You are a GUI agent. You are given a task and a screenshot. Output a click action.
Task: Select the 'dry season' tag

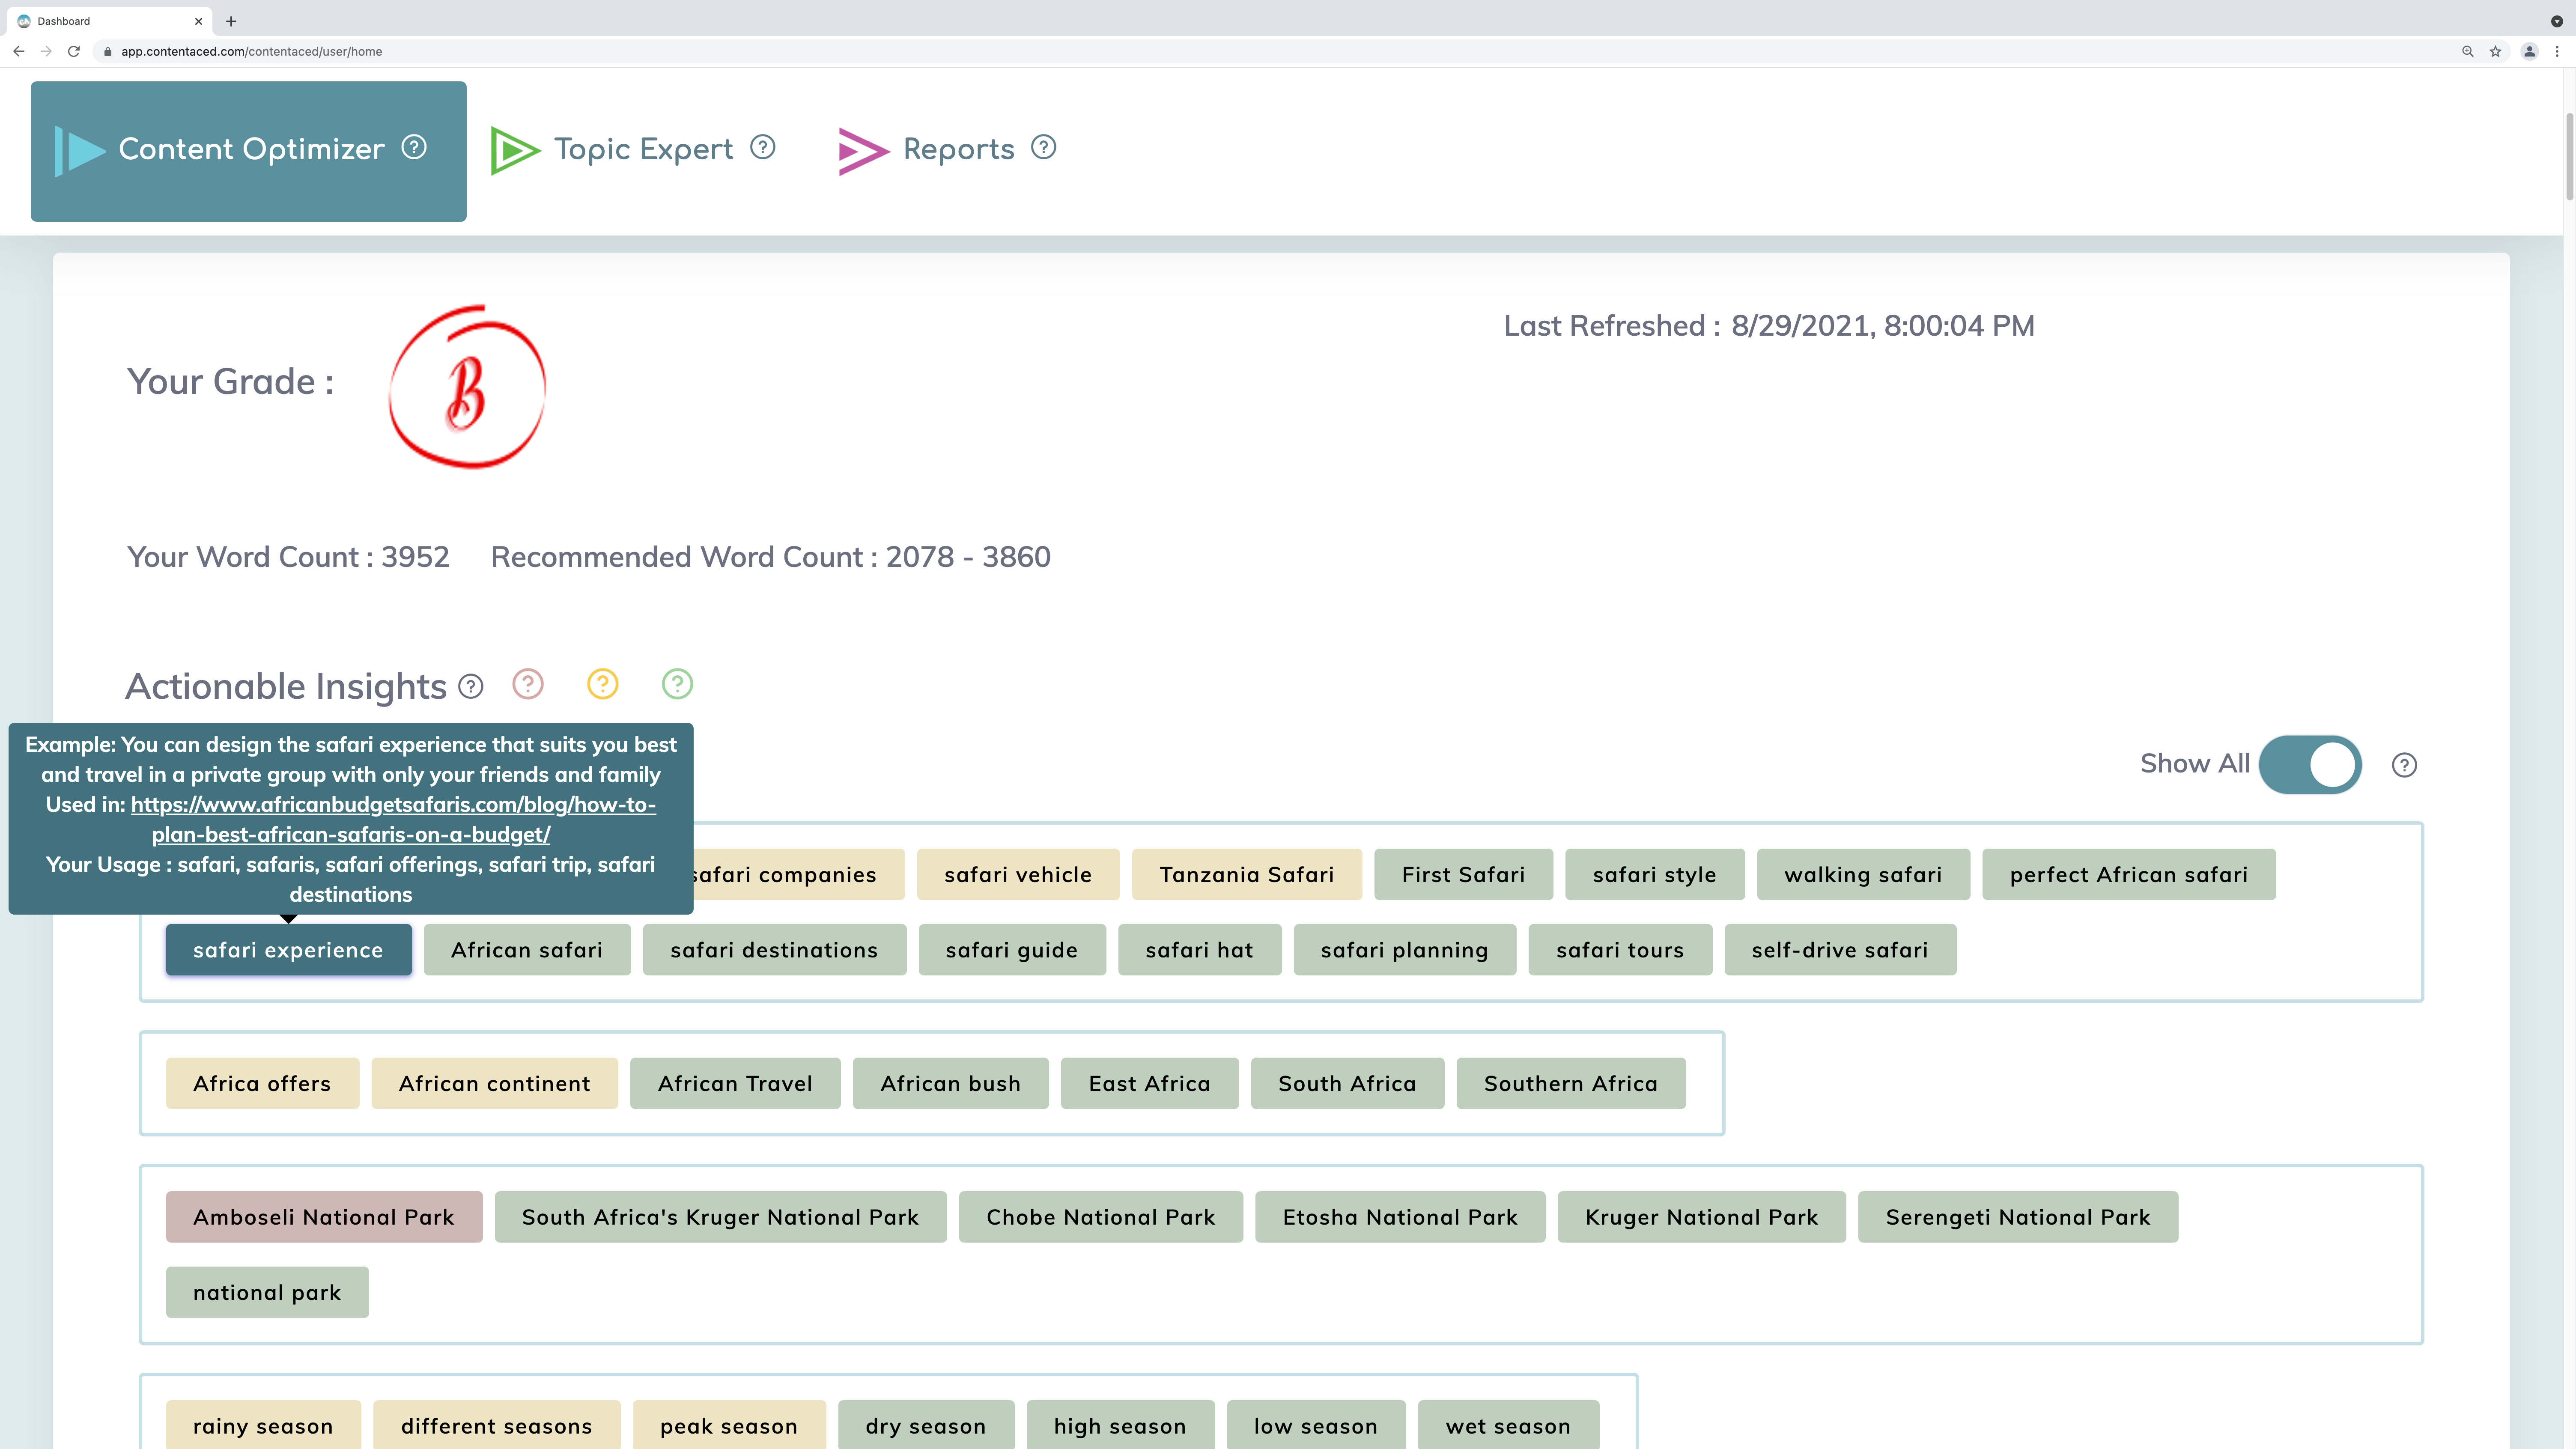point(926,1425)
